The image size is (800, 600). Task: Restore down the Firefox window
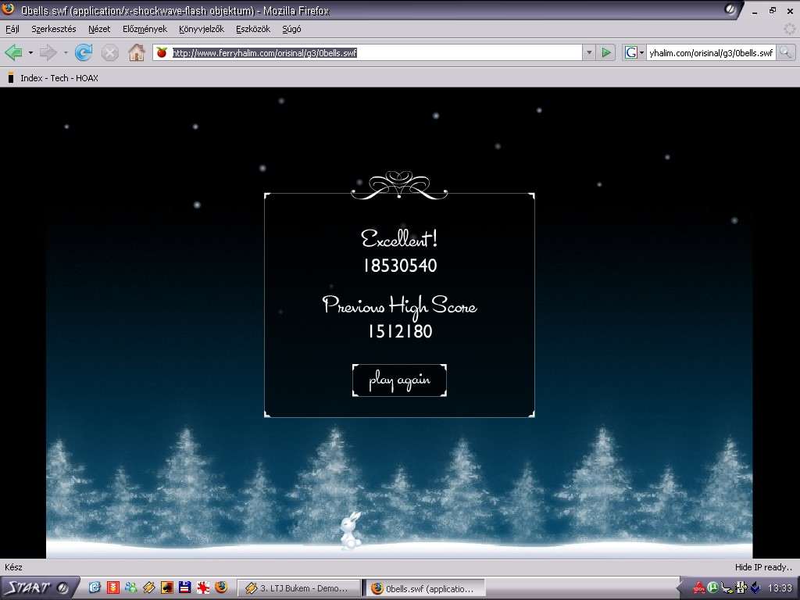point(773,10)
